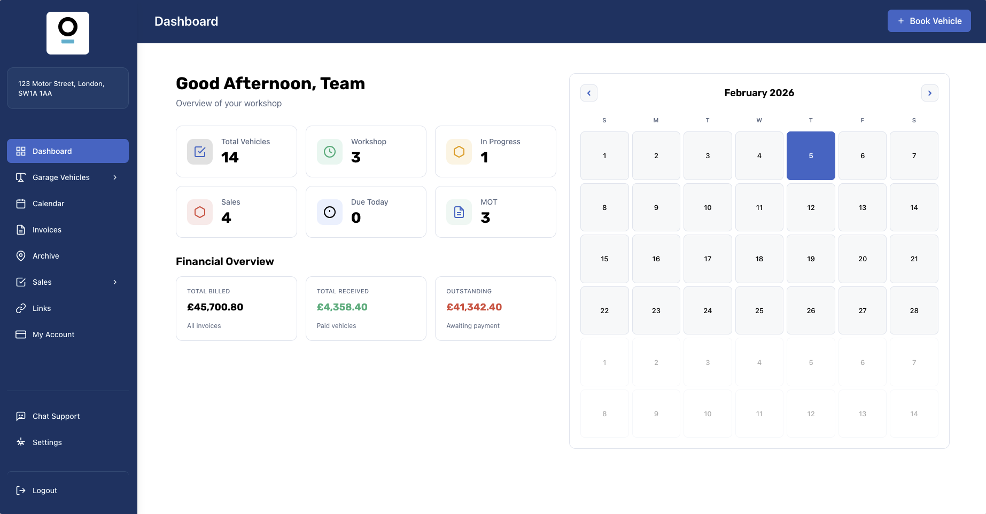Select February 12 on the calendar
Screen dimensions: 986x514
(x=811, y=207)
